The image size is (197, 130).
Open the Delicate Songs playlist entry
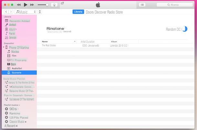pyautogui.click(x=19, y=87)
